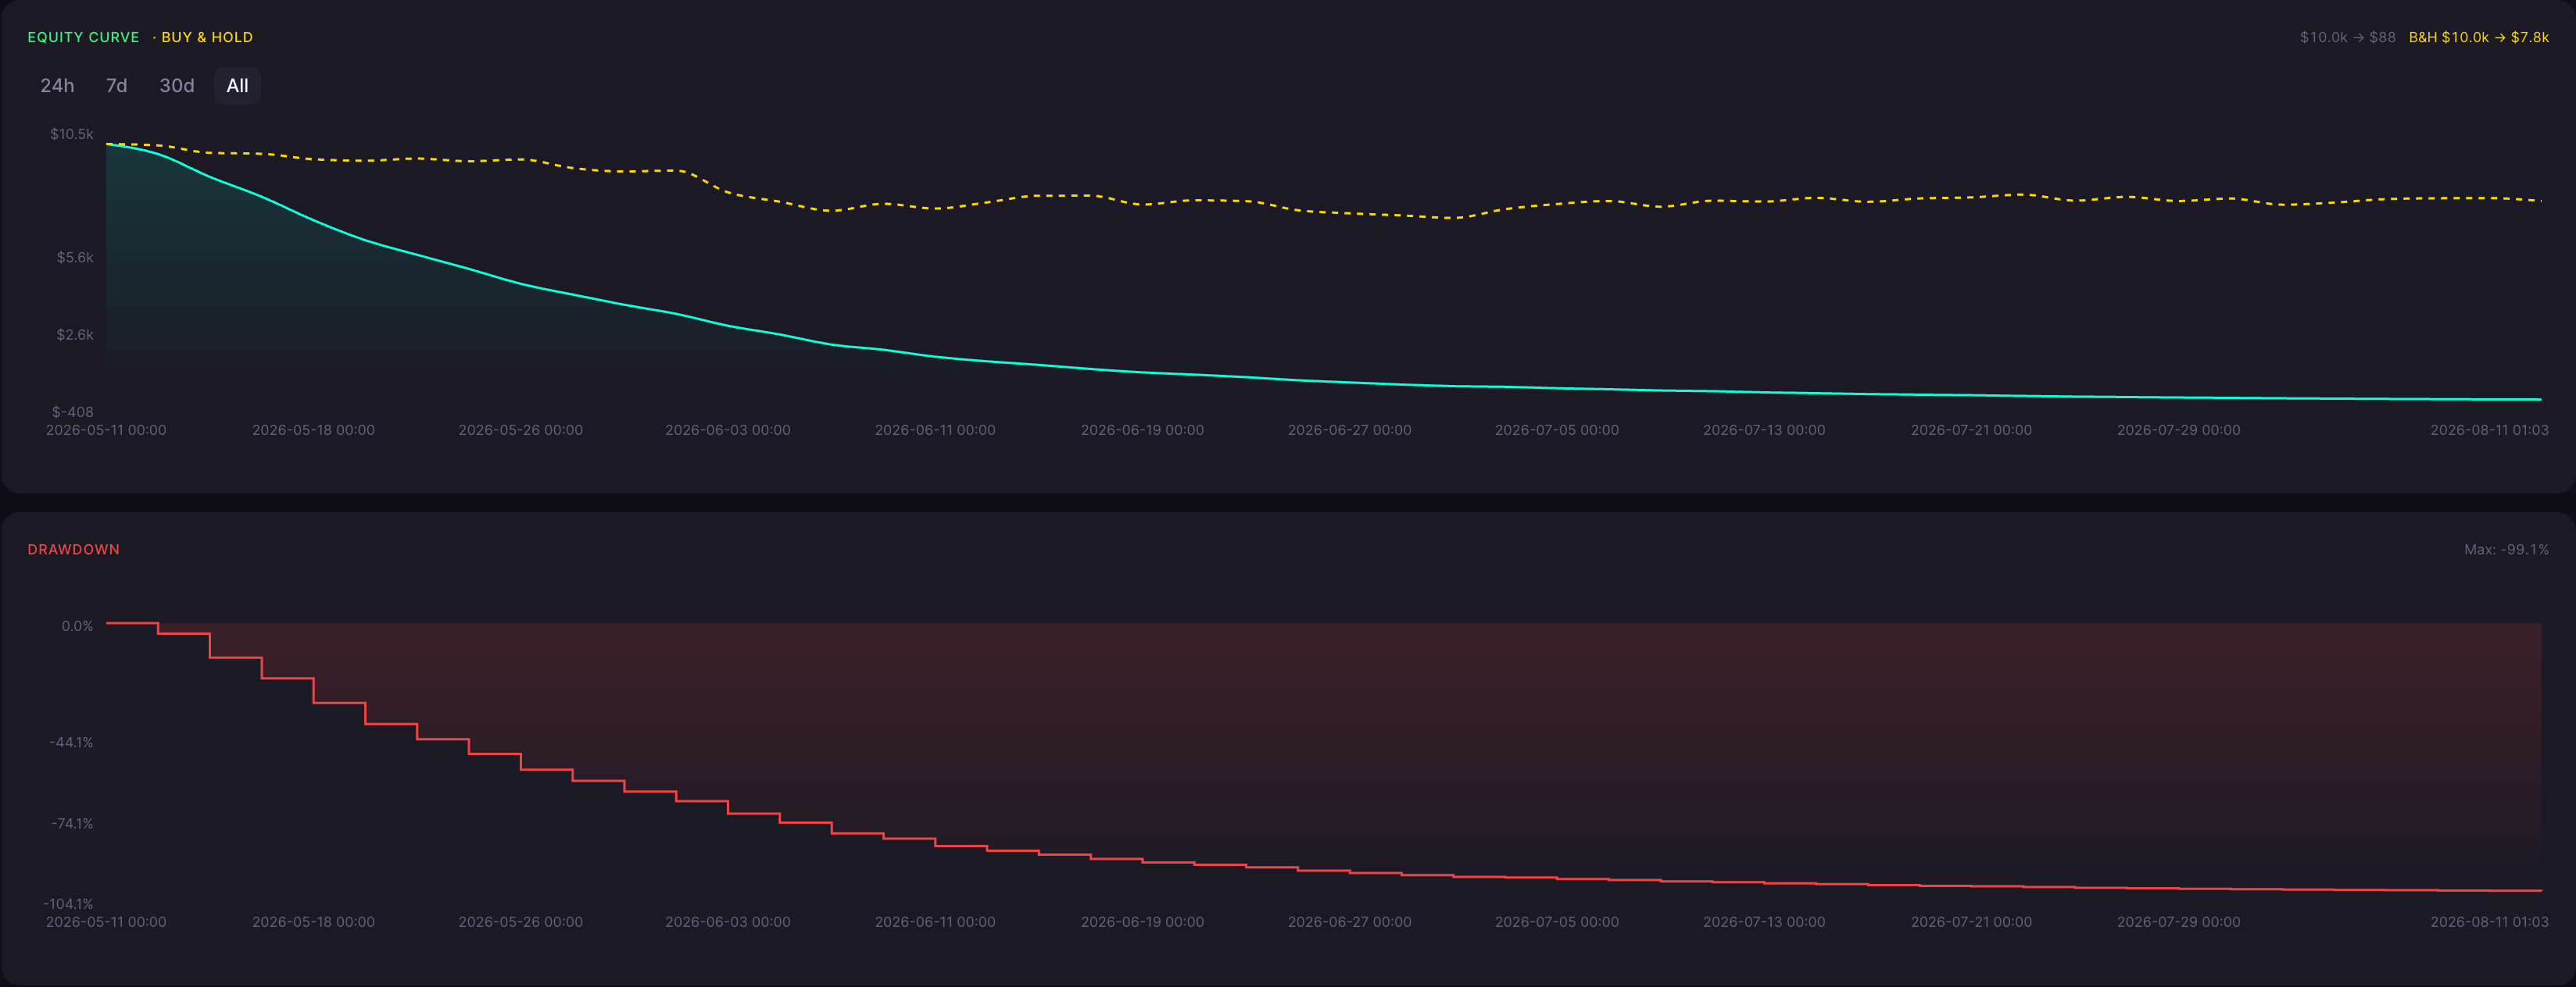The height and width of the screenshot is (987, 2576).
Task: Choose the 30d time range tab
Action: tap(177, 86)
